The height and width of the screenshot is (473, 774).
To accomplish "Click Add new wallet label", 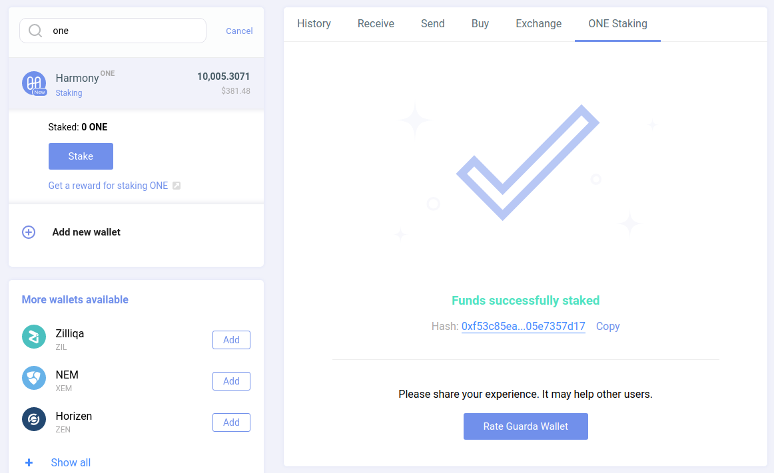I will click(x=87, y=232).
